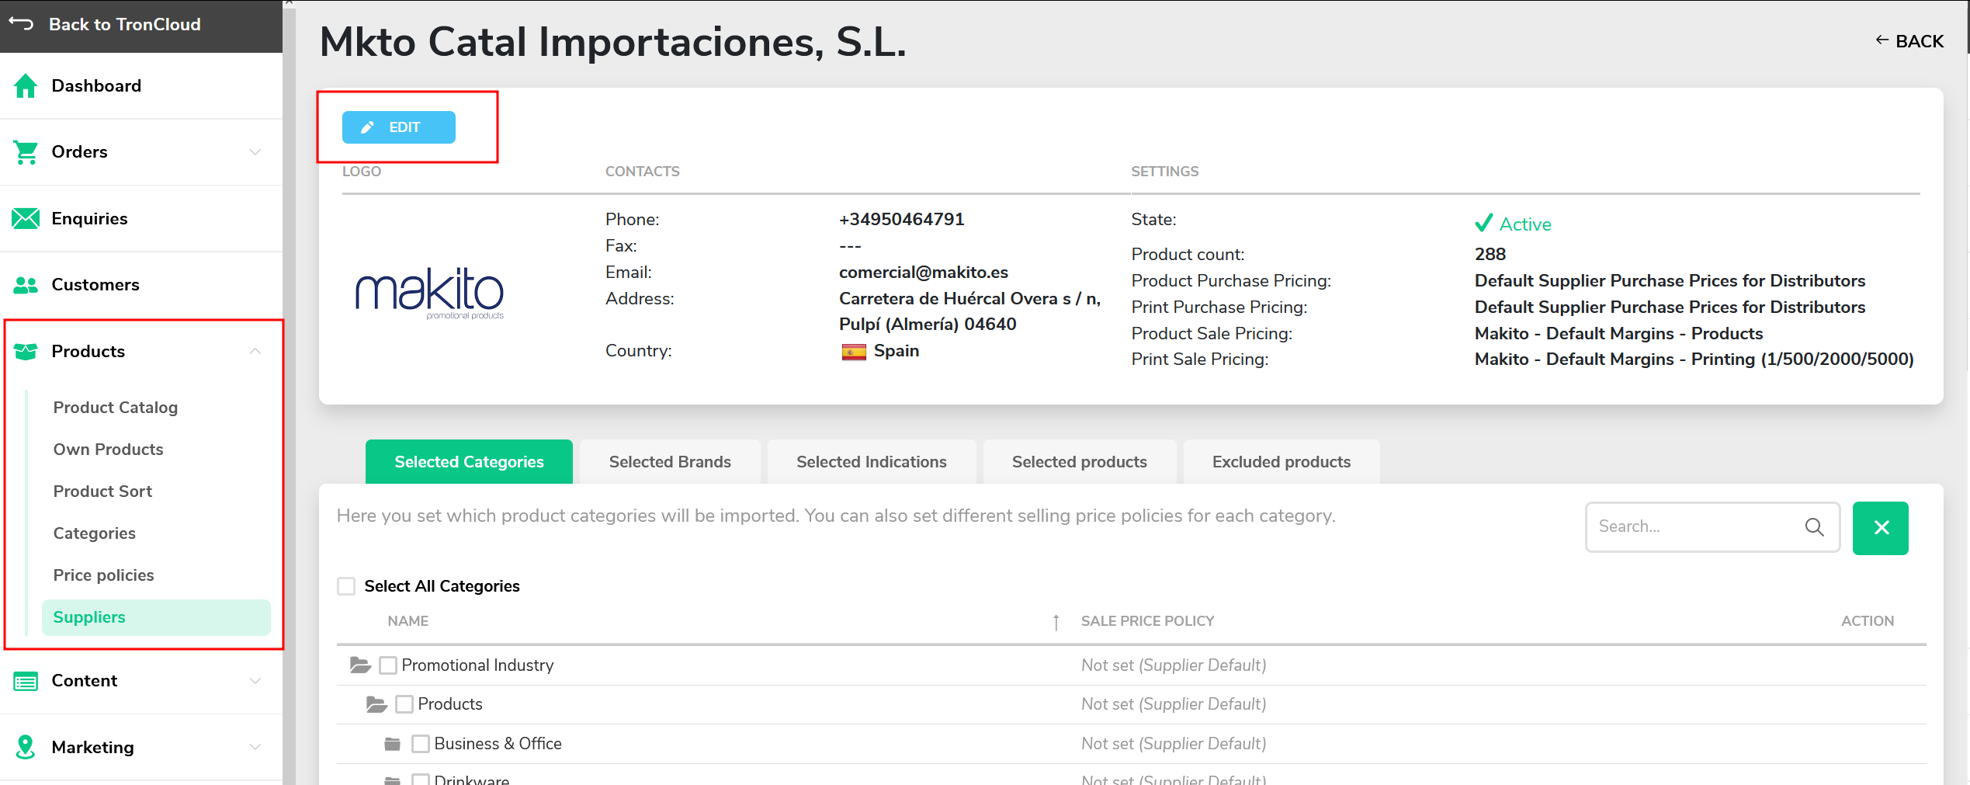Click the Print Sale Pricing Makito printing margins value

point(1694,360)
